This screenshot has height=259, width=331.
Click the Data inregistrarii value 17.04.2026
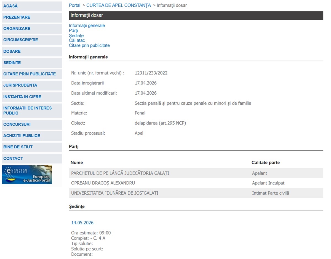pos(146,83)
